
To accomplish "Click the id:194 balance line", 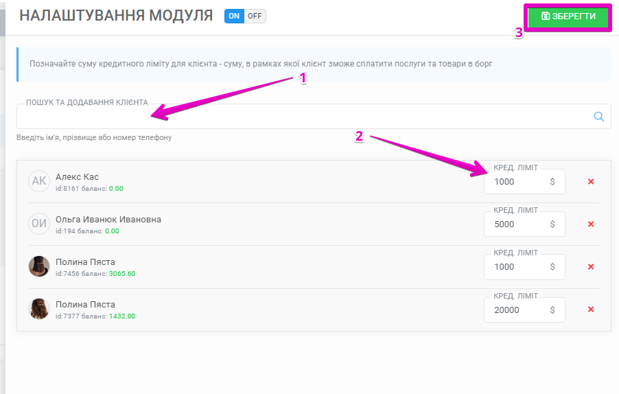I will pos(87,231).
